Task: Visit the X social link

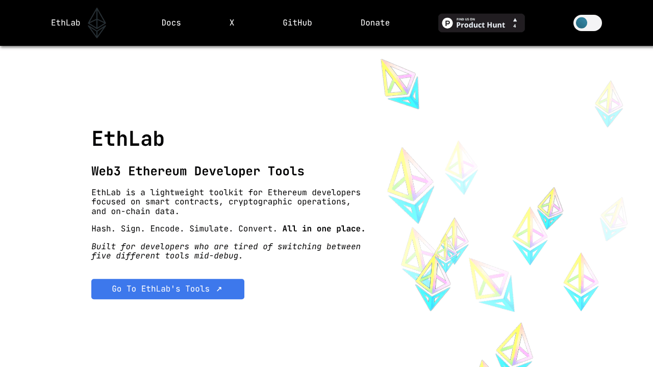Action: click(232, 23)
